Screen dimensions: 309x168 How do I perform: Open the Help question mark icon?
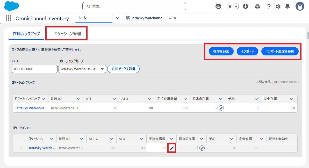pyautogui.click(x=269, y=6)
